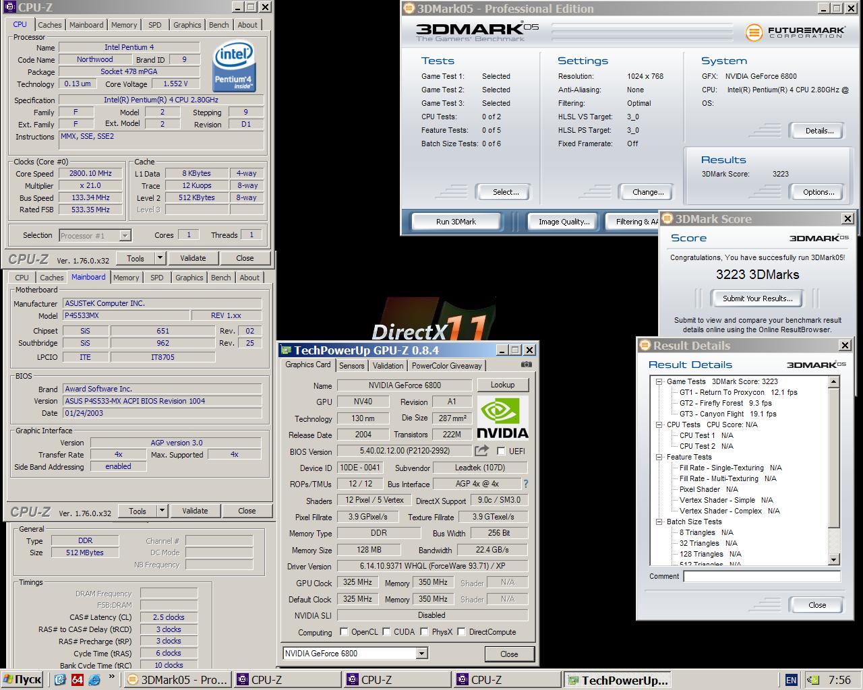Click scroll down arrow in Result Details list
Image resolution: width=863 pixels, height=690 pixels.
(x=834, y=560)
